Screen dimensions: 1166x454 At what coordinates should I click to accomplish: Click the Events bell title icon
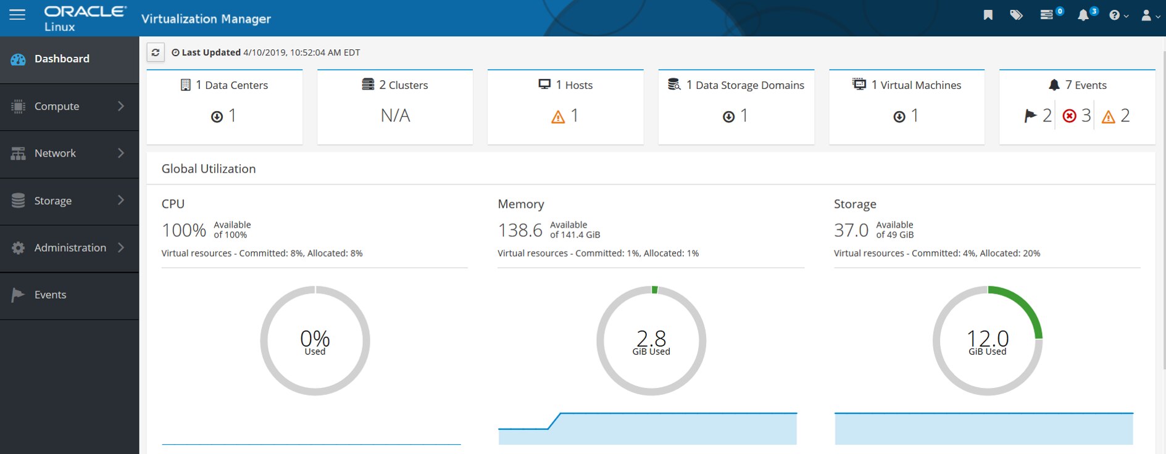click(x=1054, y=85)
